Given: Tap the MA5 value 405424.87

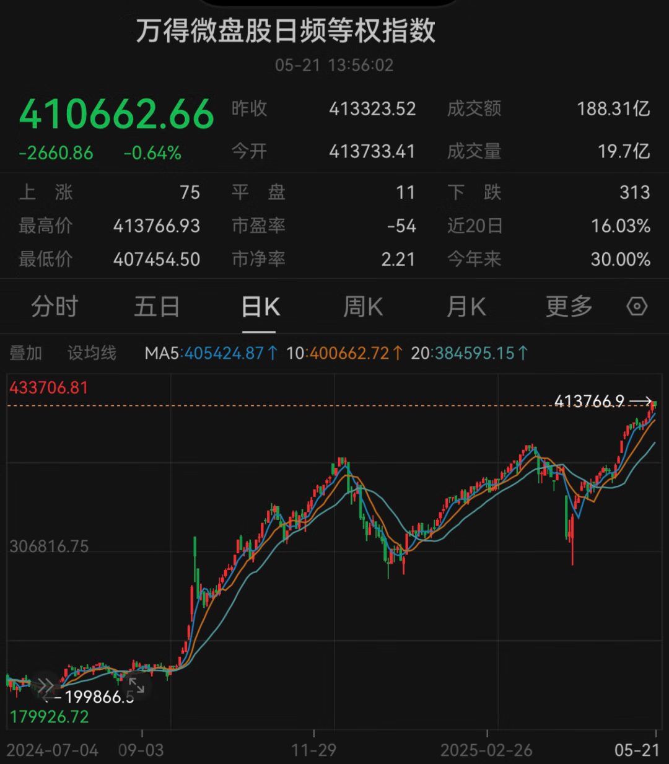Looking at the screenshot, I should [x=224, y=353].
